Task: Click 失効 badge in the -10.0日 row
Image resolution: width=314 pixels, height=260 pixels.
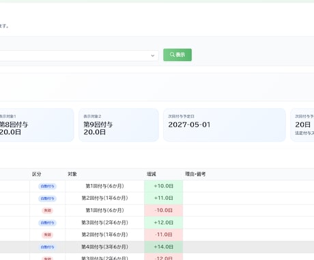Action: pyautogui.click(x=47, y=211)
